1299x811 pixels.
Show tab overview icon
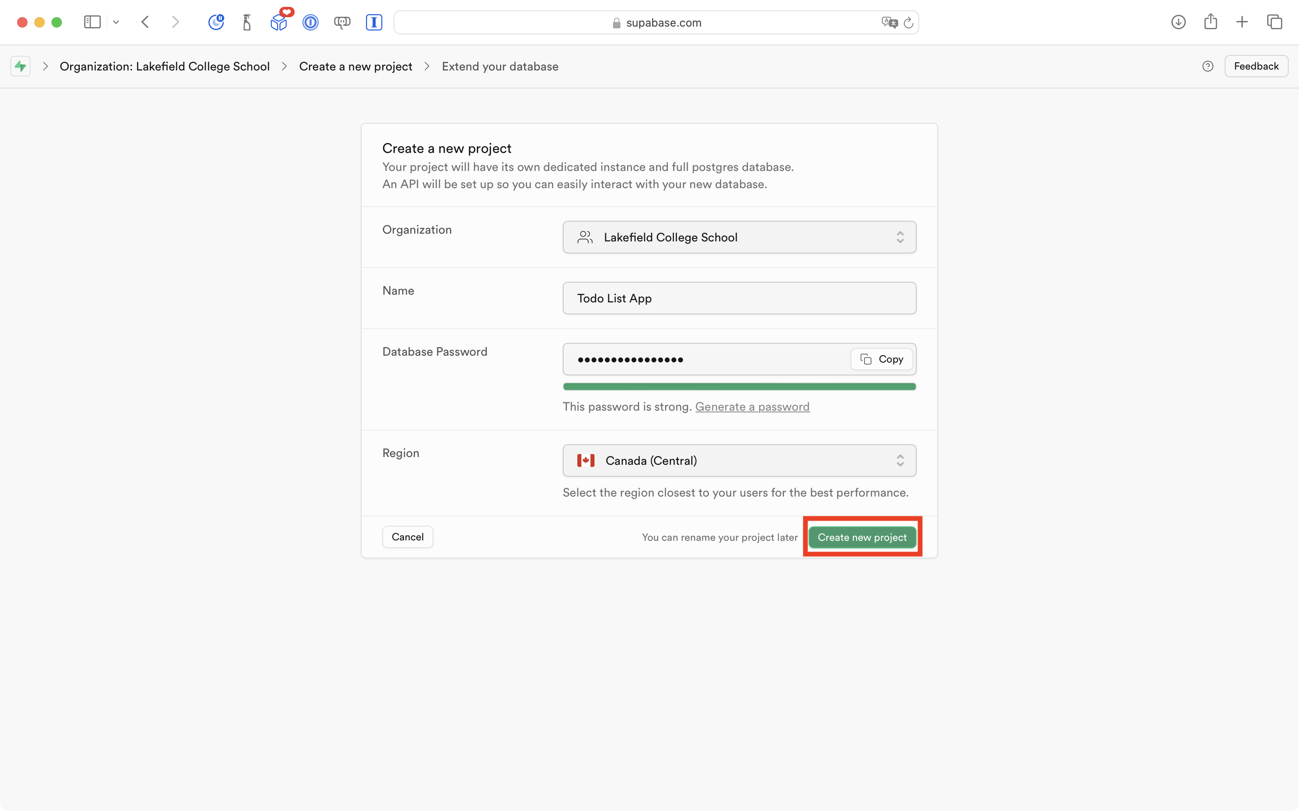[x=1275, y=22]
